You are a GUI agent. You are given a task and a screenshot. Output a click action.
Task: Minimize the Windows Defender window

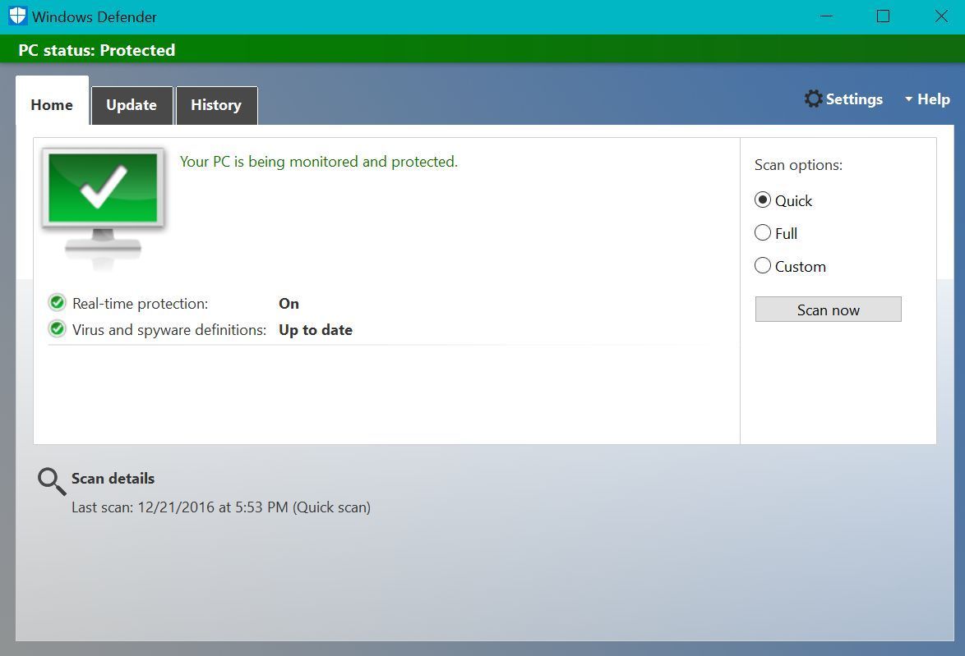point(827,16)
